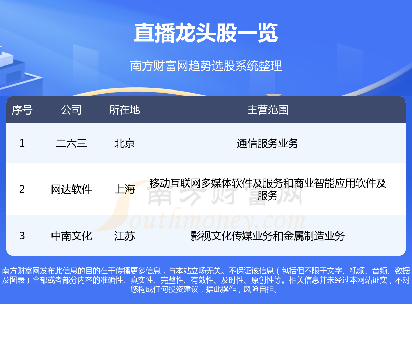Screen dimensions: 412x360
Task: Select the company name 网达软件
Action: [x=71, y=189]
